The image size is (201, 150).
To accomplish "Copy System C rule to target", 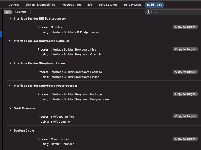I will point(185,139).
